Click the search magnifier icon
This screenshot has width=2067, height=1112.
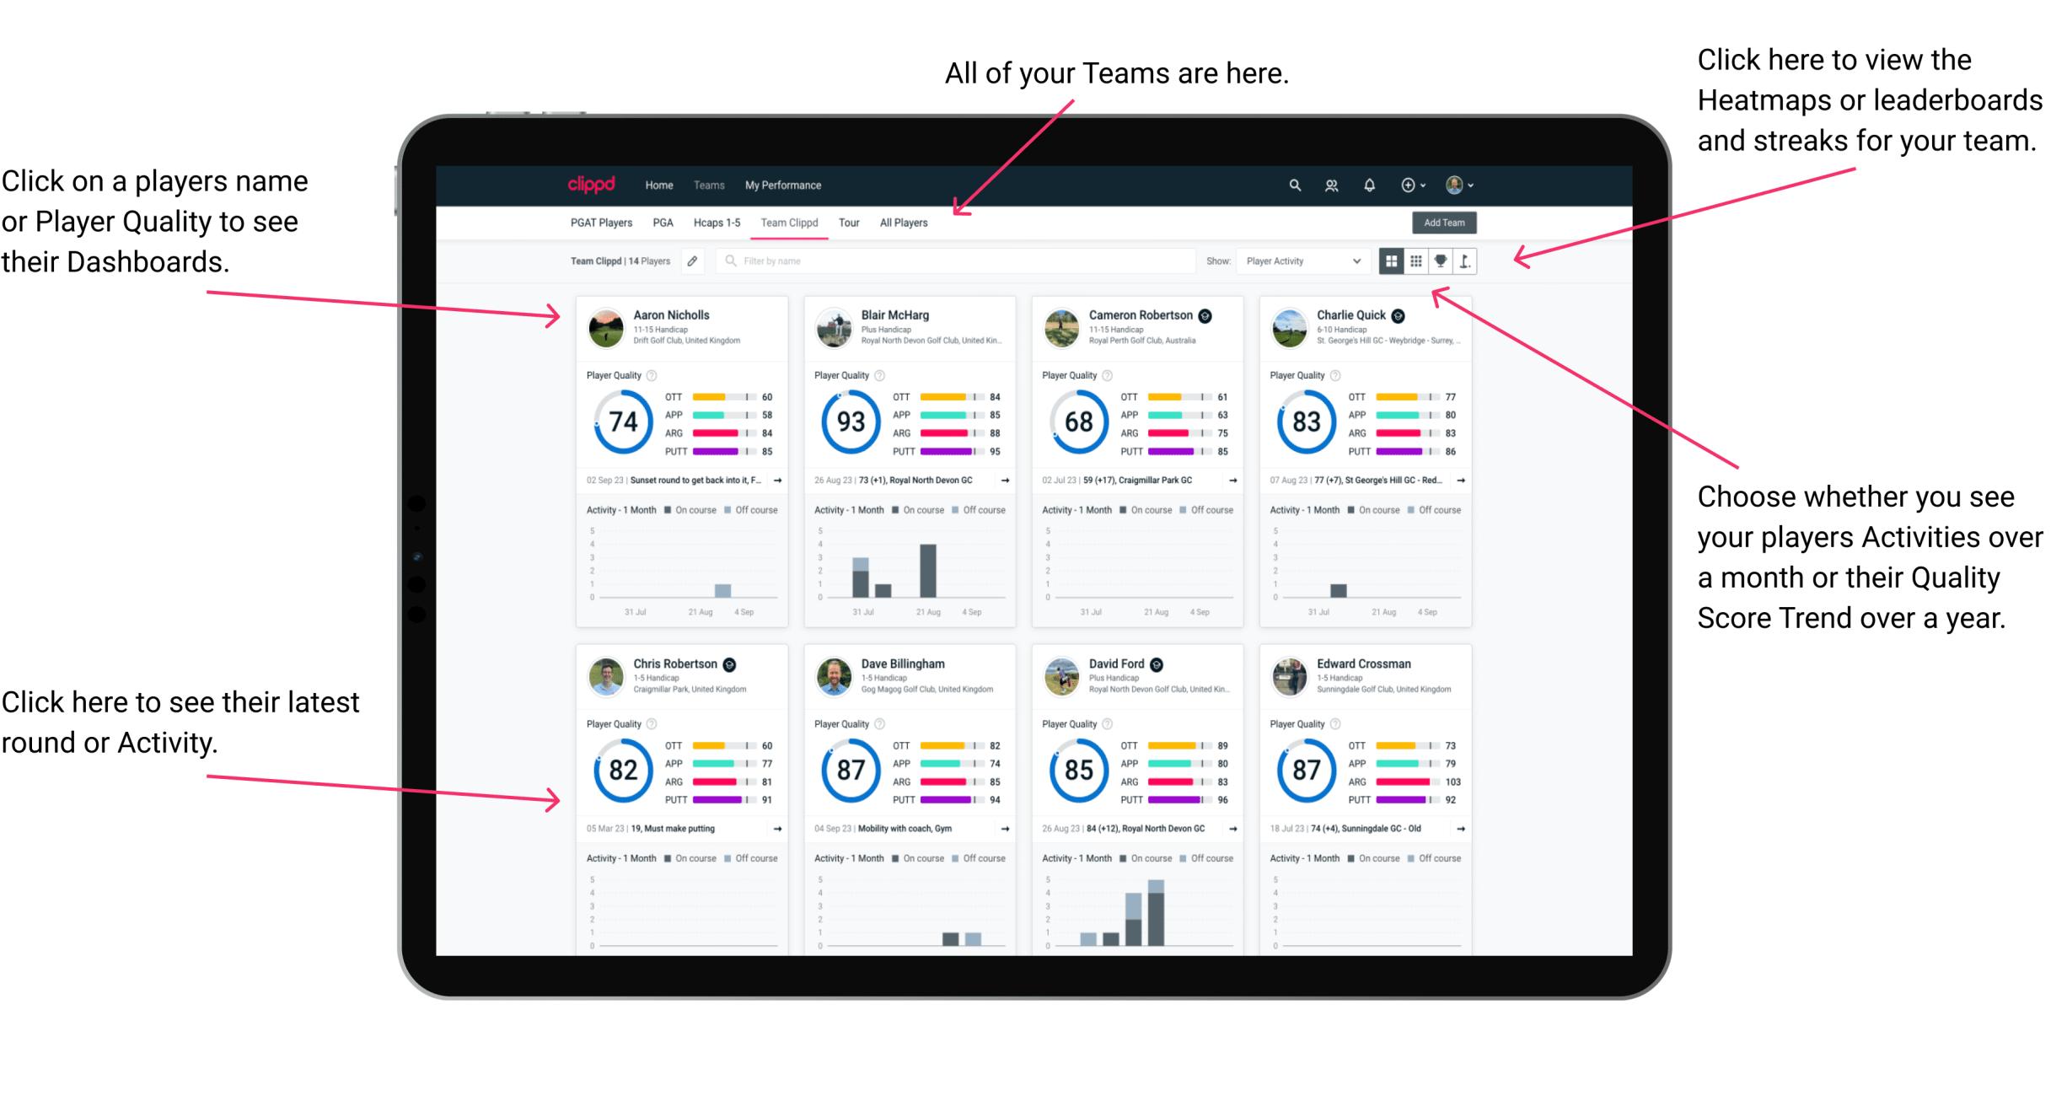(1292, 185)
